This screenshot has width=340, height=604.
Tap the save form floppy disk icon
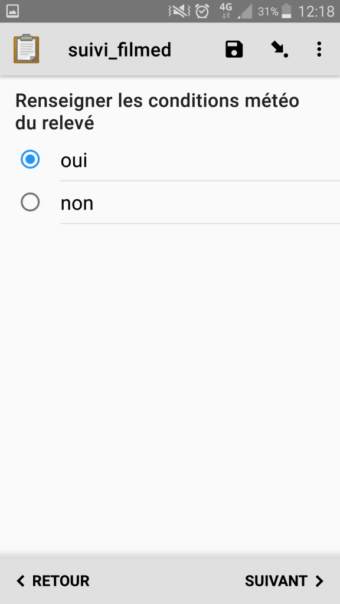[x=234, y=50]
